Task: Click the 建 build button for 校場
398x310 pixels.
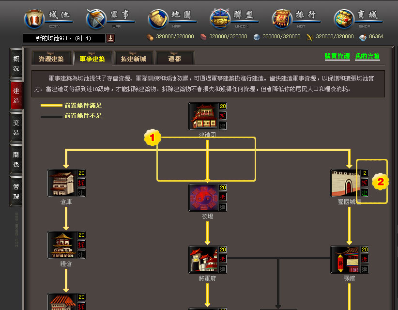Action: coord(223,207)
